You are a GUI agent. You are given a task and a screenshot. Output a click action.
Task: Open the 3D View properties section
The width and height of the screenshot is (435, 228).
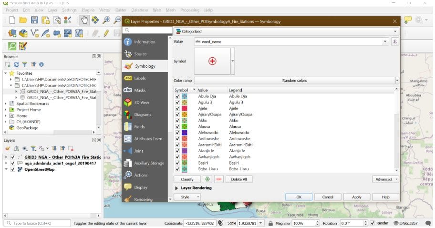[x=141, y=103]
